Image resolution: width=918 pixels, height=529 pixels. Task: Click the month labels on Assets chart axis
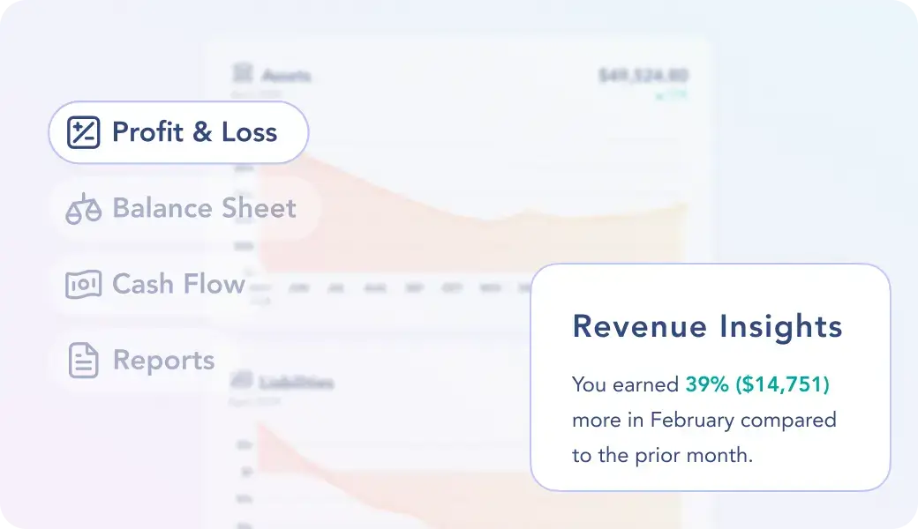click(x=388, y=288)
